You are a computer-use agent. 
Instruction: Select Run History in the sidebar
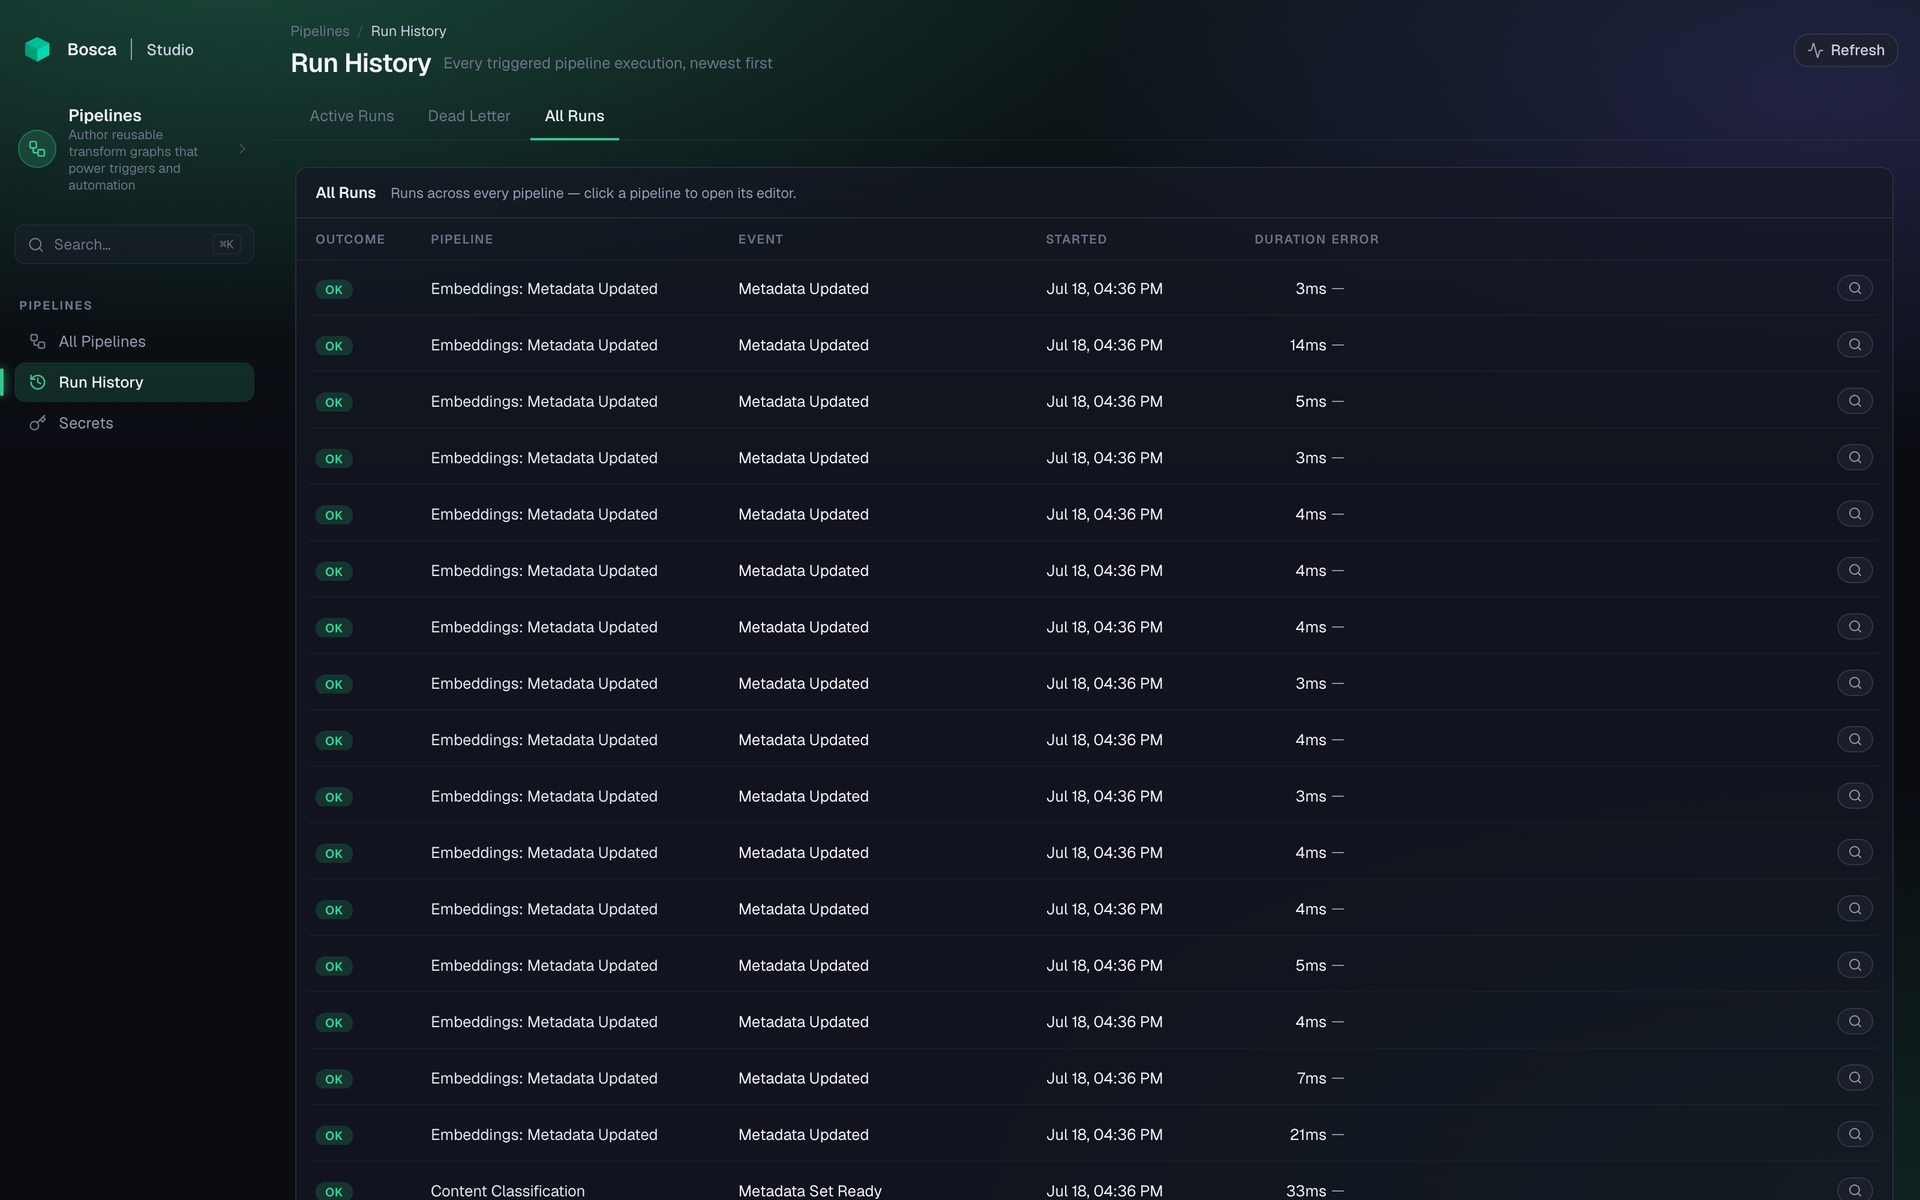coord(134,383)
